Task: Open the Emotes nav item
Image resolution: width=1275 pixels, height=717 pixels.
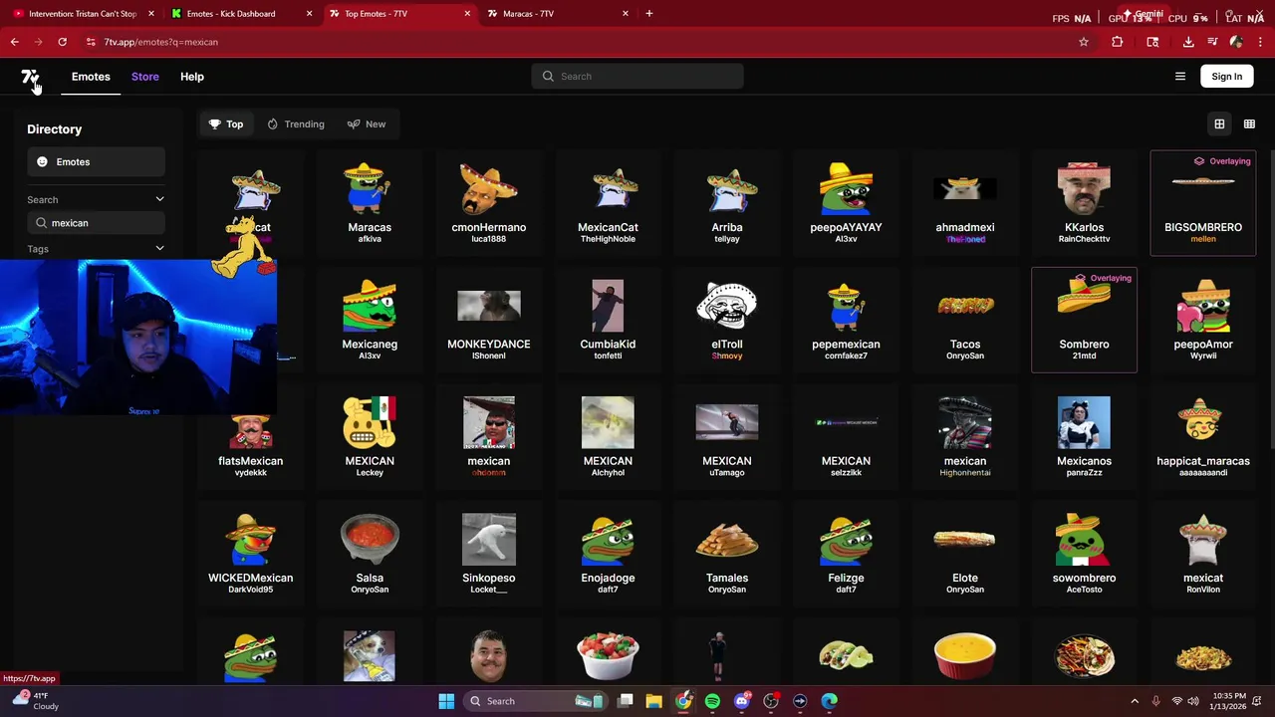Action: click(x=91, y=77)
